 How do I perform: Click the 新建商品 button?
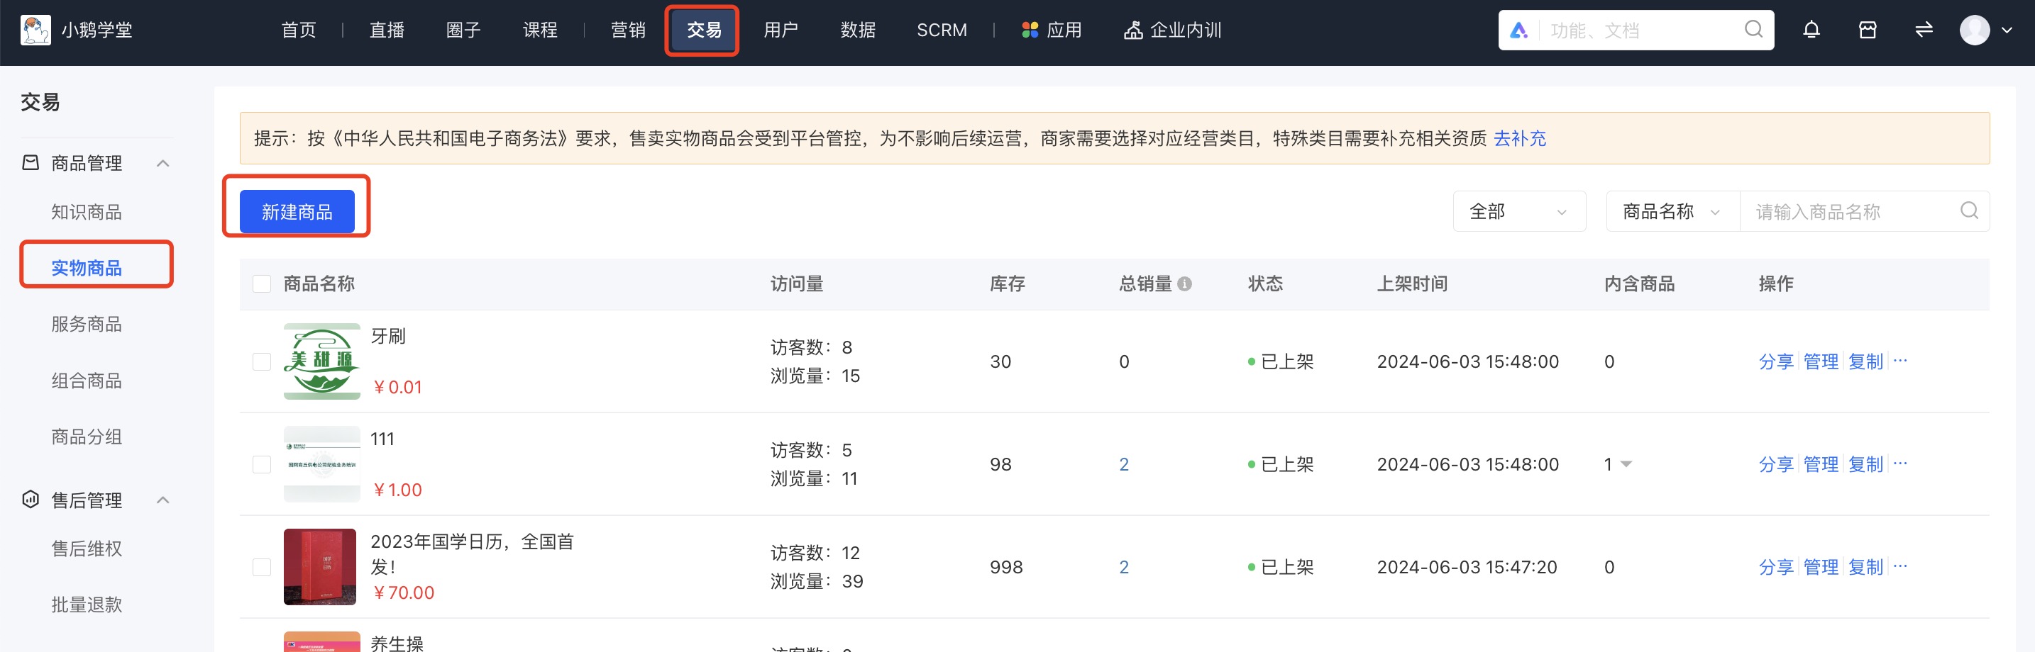click(x=297, y=210)
